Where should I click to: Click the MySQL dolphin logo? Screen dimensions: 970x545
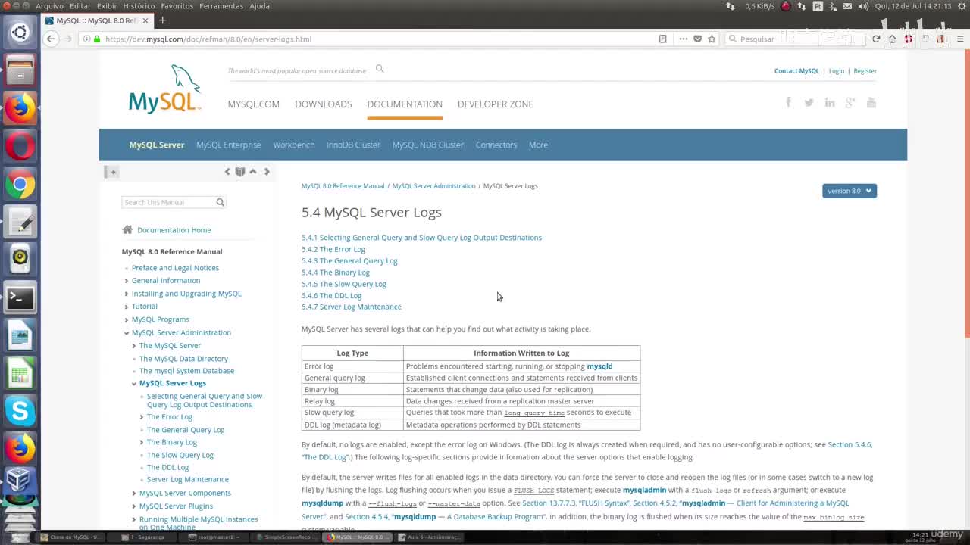164,89
